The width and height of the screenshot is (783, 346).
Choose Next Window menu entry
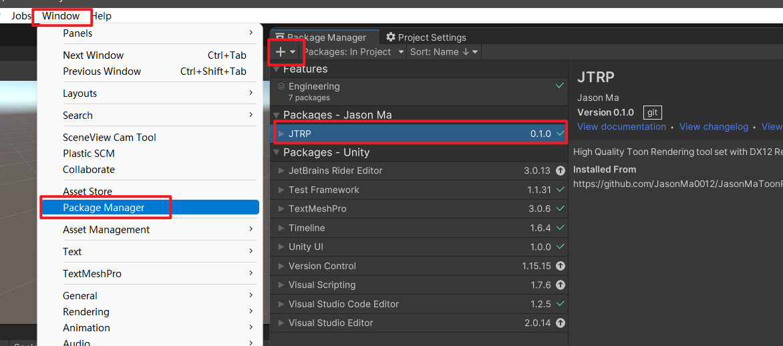[x=150, y=55]
